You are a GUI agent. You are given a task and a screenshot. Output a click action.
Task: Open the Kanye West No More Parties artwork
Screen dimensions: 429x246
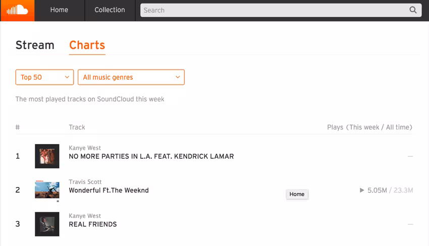(x=47, y=156)
